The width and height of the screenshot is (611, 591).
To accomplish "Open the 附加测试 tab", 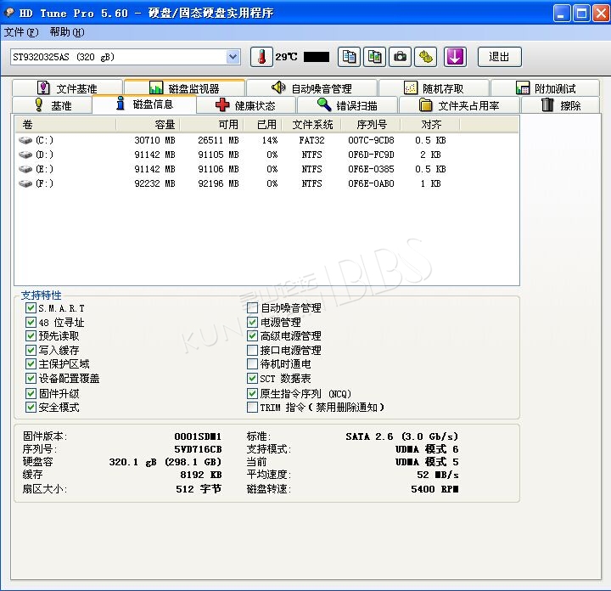I will coord(545,88).
